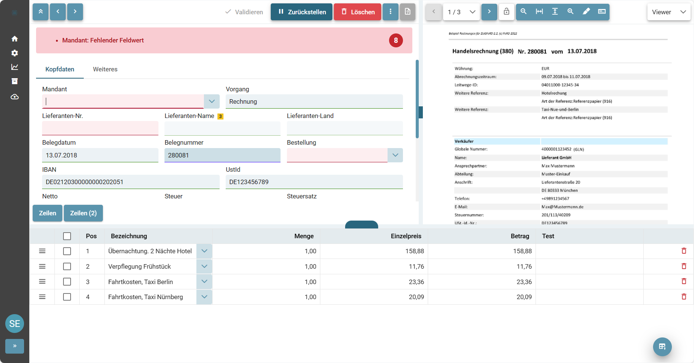Image resolution: width=694 pixels, height=363 pixels.
Task: Click the red error count badge 8
Action: 396,40
